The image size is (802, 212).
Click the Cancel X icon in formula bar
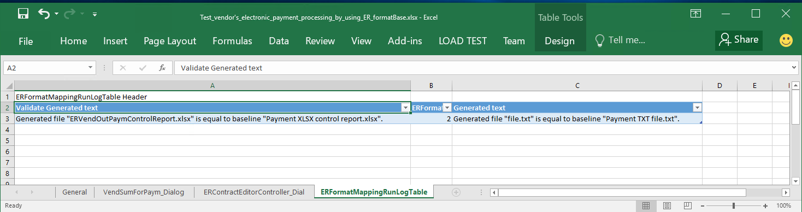click(x=123, y=68)
